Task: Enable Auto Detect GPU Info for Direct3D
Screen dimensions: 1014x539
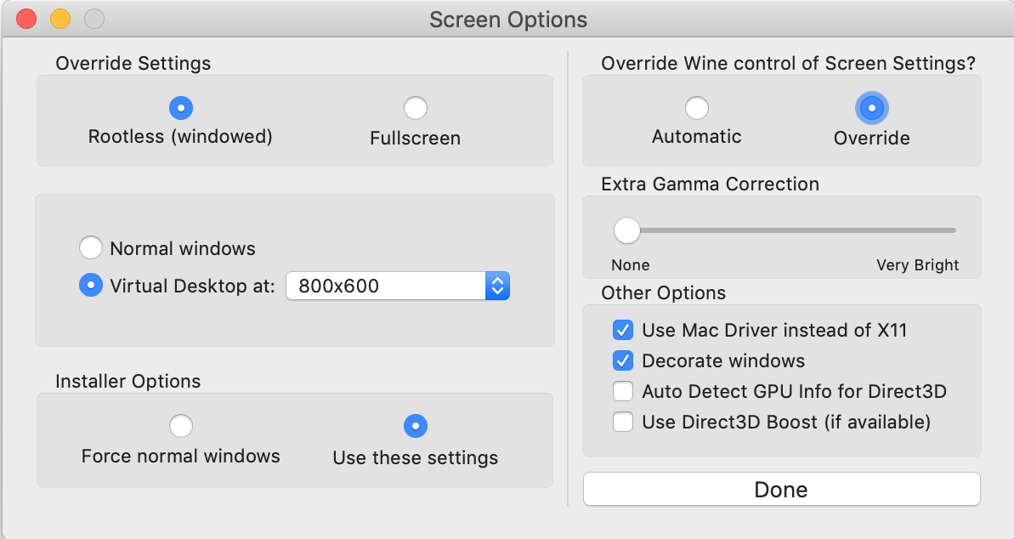Action: coord(623,391)
